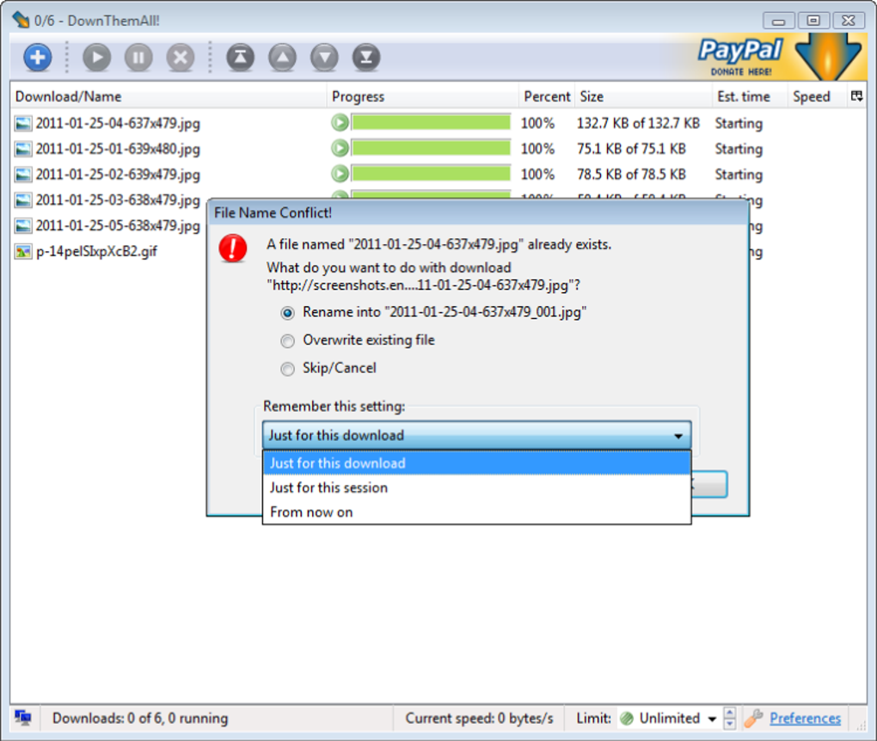Screen dimensions: 877x741
Task: Click Downloads: 0 of 6, 0 running status
Action: (x=140, y=718)
